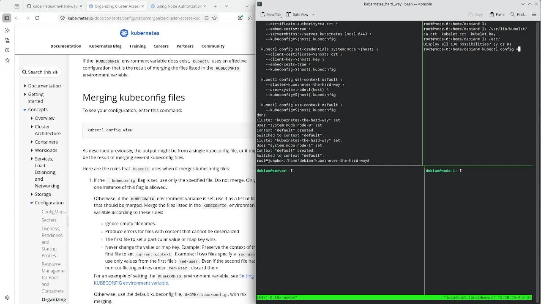Image resolution: width=541 pixels, height=304 pixels.
Task: Open the browser extensions puzzle icon
Action: (x=251, y=18)
